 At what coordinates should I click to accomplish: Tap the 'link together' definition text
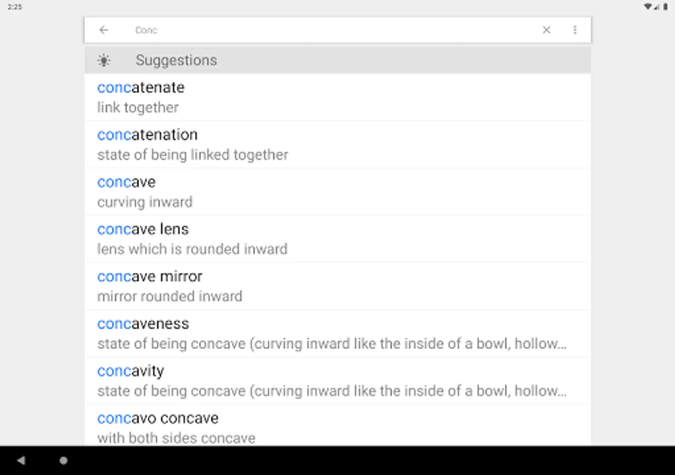(138, 108)
